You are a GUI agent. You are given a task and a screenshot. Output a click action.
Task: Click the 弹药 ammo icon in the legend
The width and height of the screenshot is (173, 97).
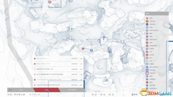147,76
